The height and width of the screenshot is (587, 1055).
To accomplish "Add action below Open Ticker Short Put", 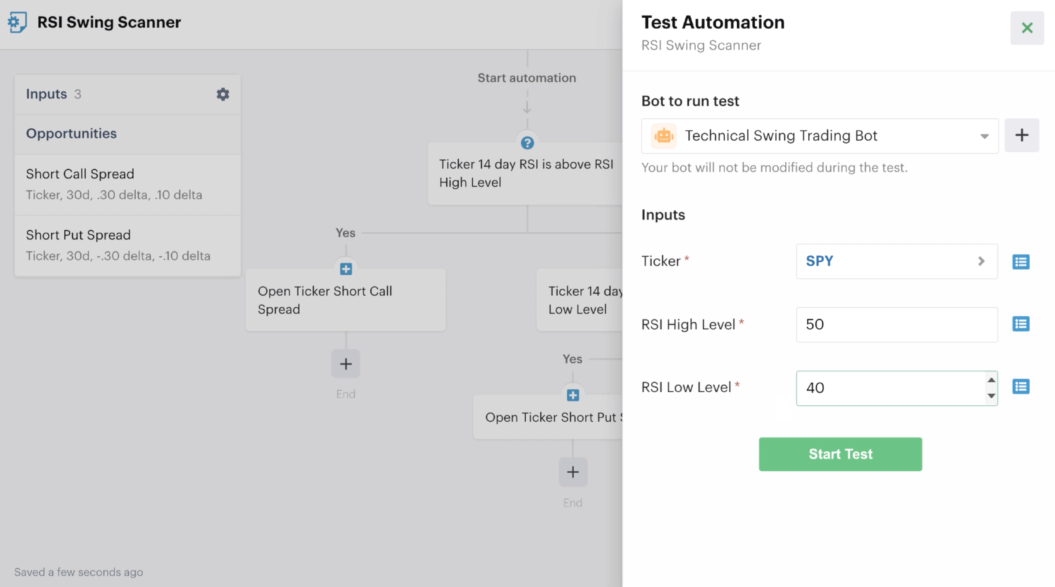I will click(x=573, y=472).
